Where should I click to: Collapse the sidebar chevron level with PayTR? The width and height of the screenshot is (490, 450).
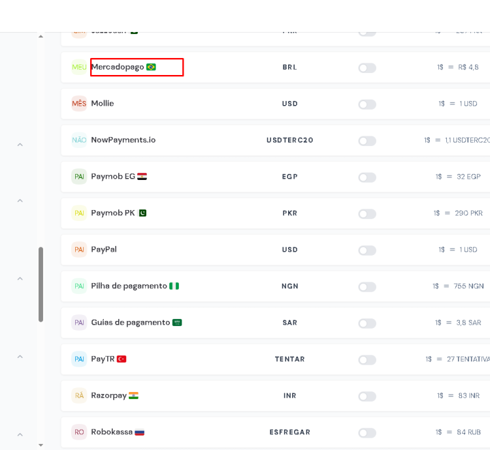pos(20,357)
